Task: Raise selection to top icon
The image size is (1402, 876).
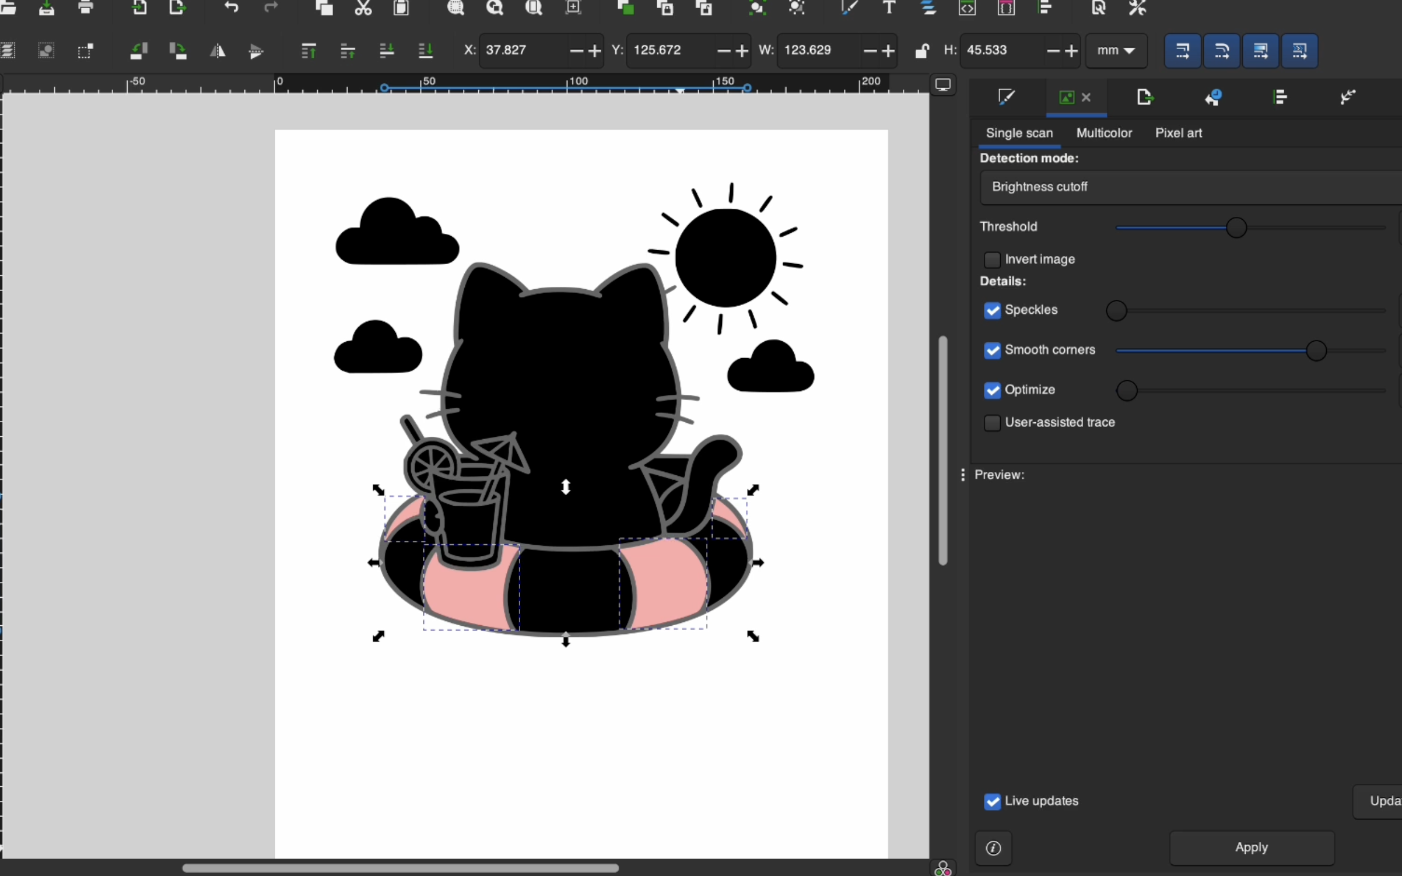Action: (x=309, y=51)
